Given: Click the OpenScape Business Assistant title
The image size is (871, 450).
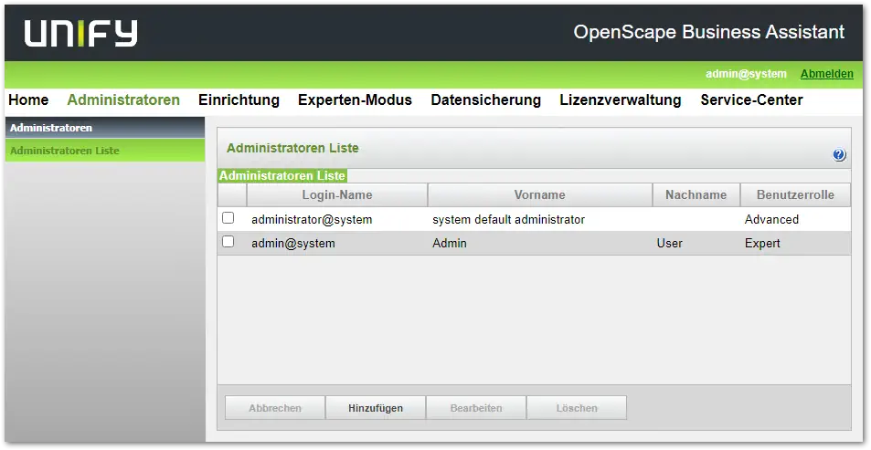Looking at the screenshot, I should (709, 32).
